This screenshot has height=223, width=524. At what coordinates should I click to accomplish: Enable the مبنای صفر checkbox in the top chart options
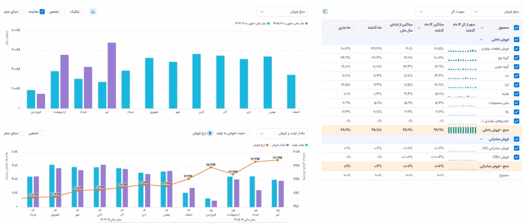[x=22, y=12]
